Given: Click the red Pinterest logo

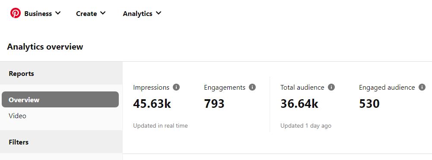Looking at the screenshot, I should 16,13.
